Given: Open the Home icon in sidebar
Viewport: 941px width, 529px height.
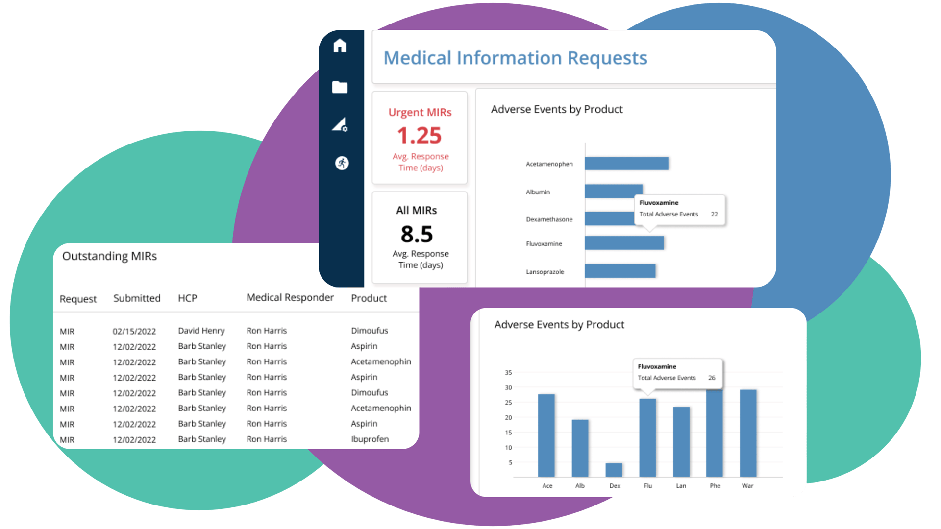Looking at the screenshot, I should pyautogui.click(x=340, y=46).
